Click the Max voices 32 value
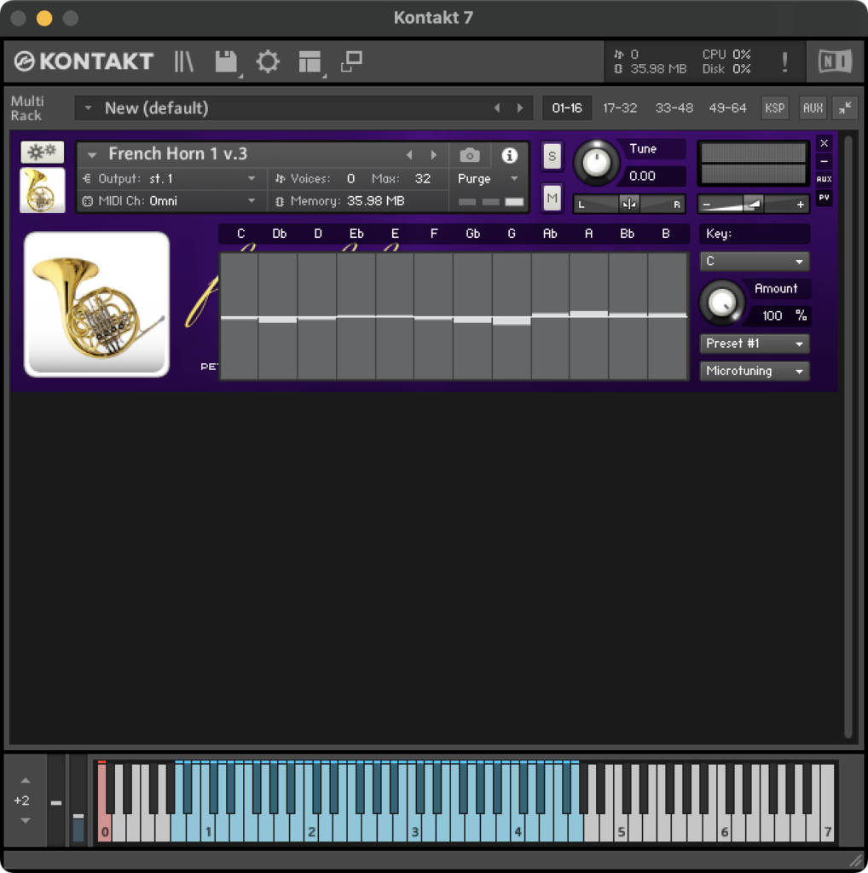The image size is (868, 873). coord(423,179)
